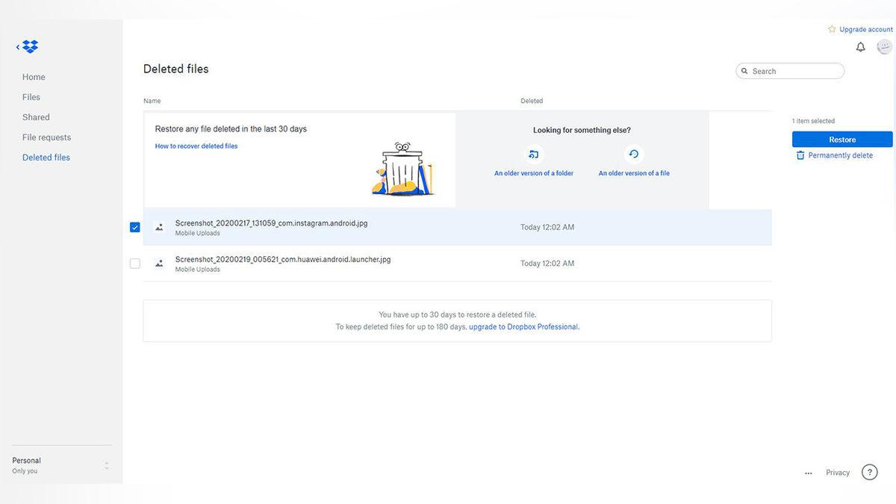Click the star icon beside Upgrade account
Screen dimensions: 896x504
[832, 29]
